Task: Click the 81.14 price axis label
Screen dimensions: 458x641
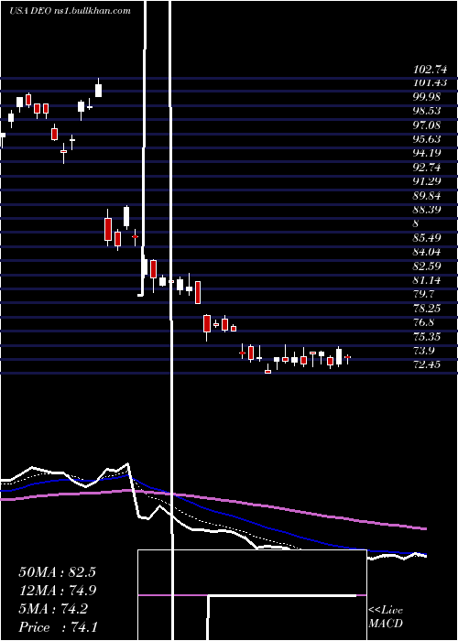Action: tap(428, 280)
